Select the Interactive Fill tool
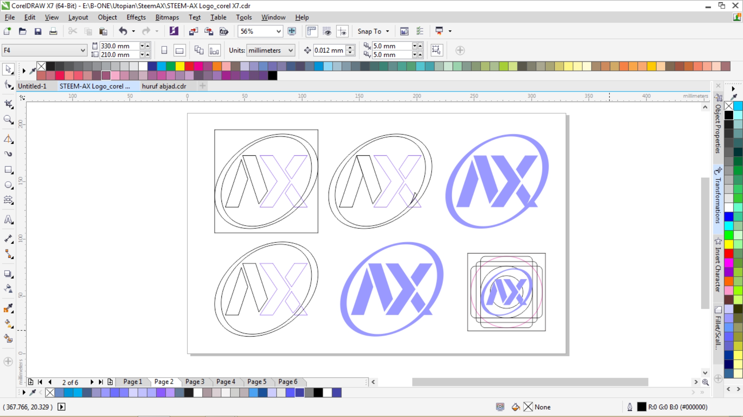This screenshot has width=743, height=417. click(x=8, y=323)
